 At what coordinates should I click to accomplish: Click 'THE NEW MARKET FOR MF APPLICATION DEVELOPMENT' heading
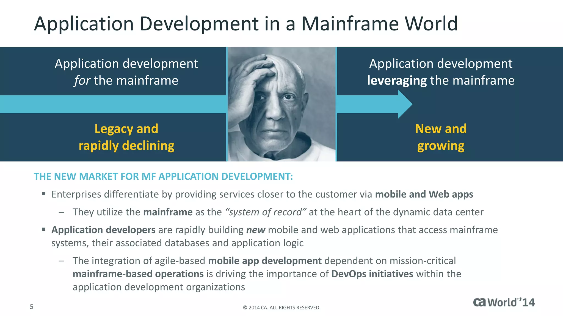163,176
